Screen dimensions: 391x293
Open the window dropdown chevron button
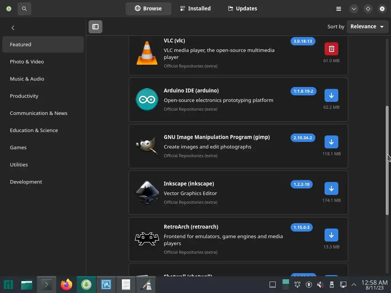click(354, 9)
